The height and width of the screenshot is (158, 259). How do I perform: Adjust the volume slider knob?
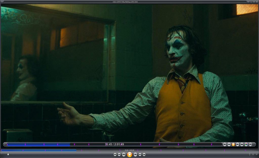click(x=8, y=154)
